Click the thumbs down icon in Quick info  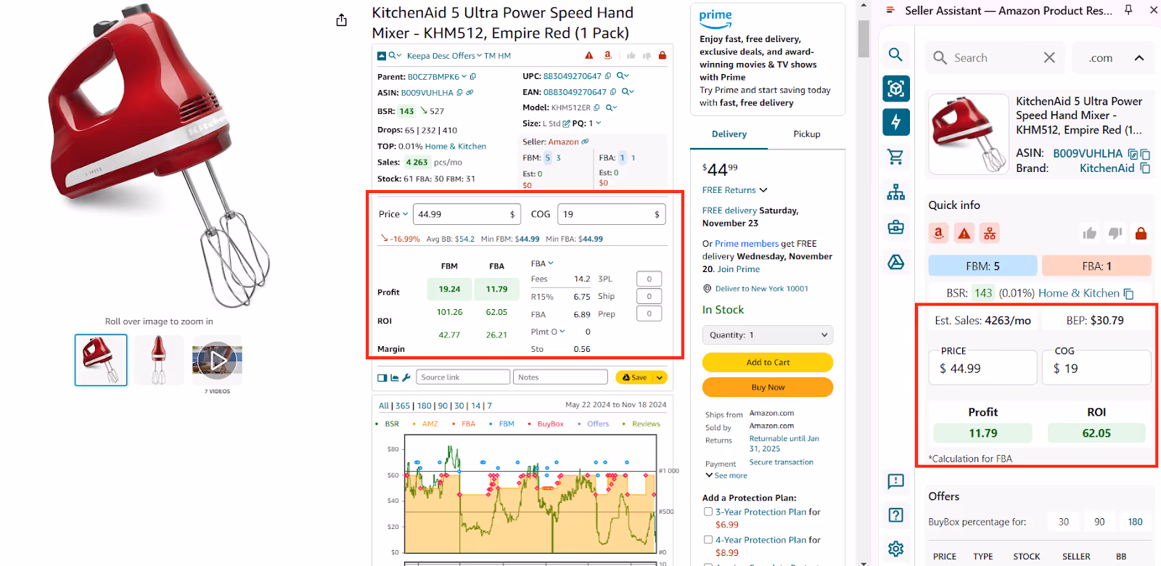coord(1115,233)
